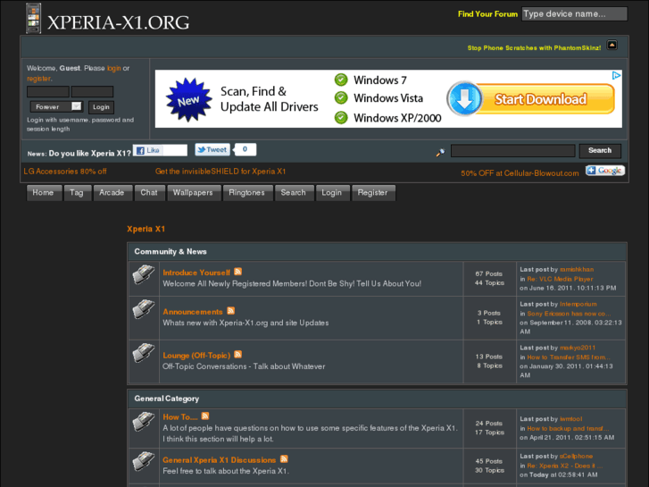Click Get the invisibleSHIELD for Xperia X1
The image size is (649, 487).
[220, 172]
